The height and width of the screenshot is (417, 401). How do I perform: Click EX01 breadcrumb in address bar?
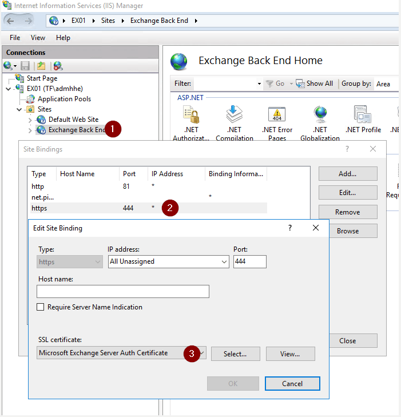coord(78,21)
